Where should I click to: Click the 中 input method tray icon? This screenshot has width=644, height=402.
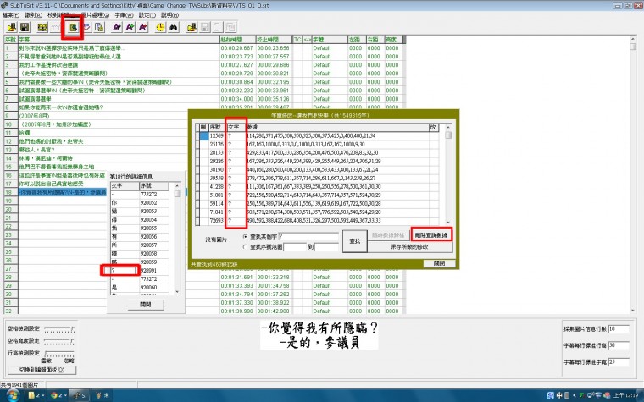(x=559, y=395)
